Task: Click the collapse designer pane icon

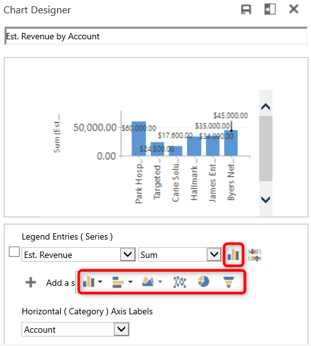Action: [x=270, y=10]
